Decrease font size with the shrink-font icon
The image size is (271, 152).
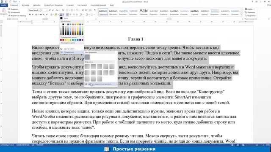(x=53, y=10)
